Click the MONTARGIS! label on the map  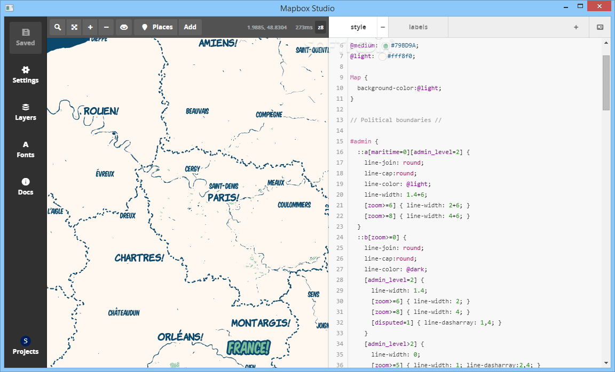(261, 323)
